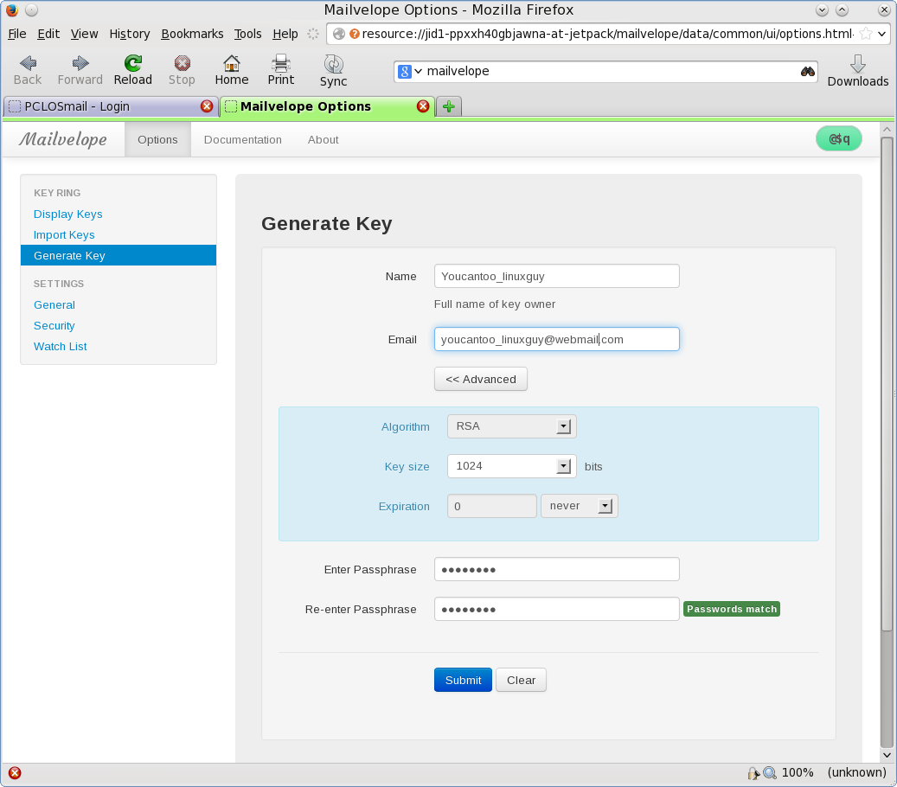The image size is (897, 787).
Task: Open Watch List settings link
Action: (60, 347)
